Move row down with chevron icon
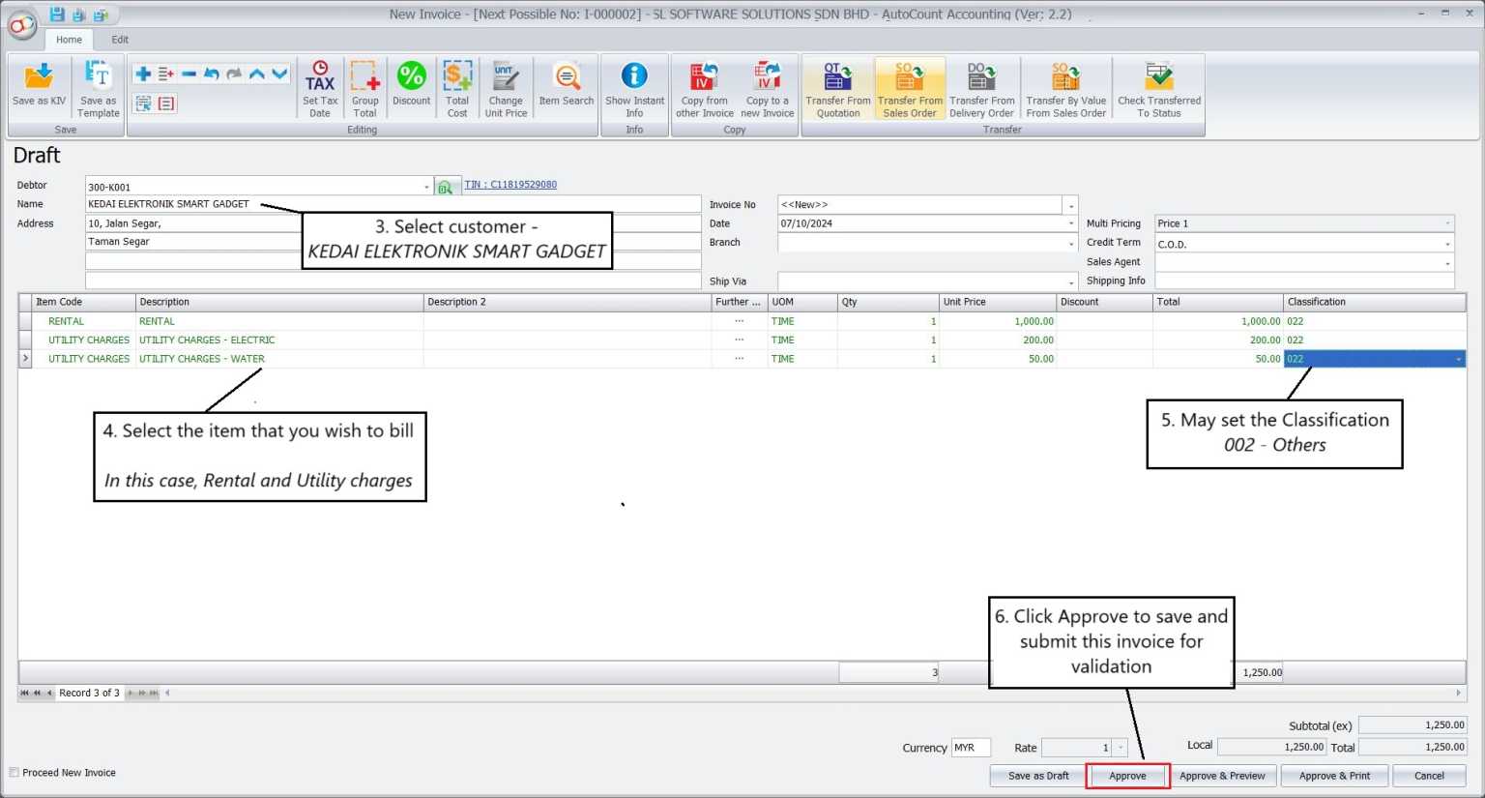Image resolution: width=1485 pixels, height=798 pixels. point(279,74)
